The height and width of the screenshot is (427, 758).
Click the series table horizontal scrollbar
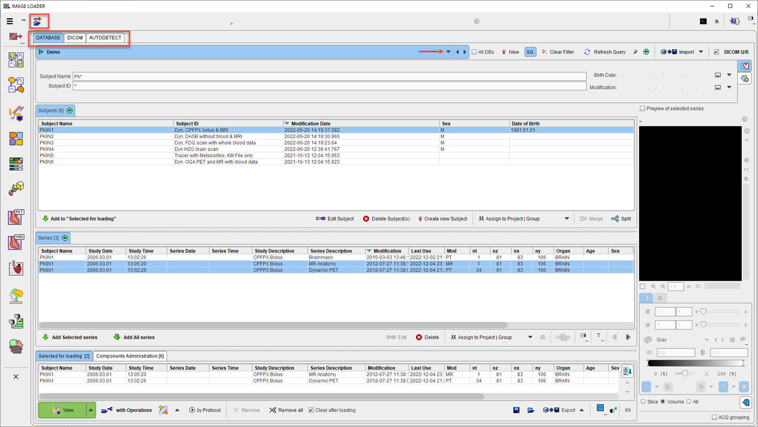click(x=274, y=325)
